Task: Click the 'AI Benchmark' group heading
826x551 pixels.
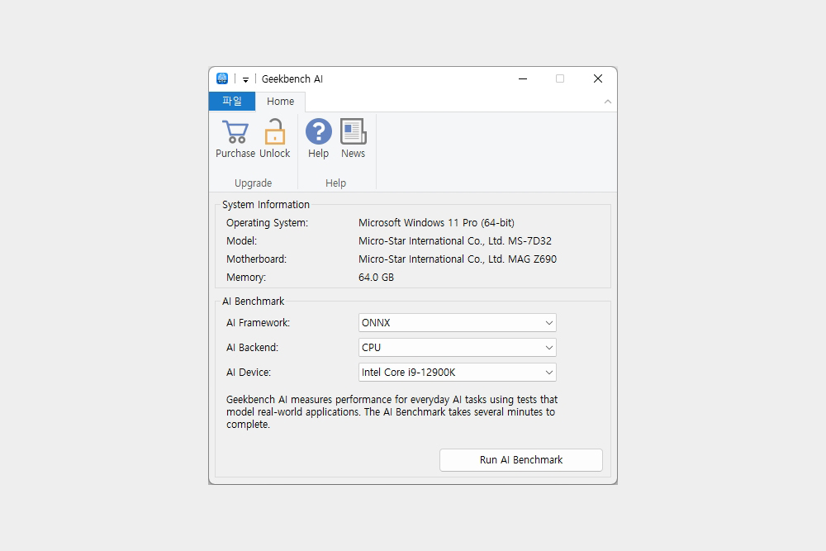Action: [254, 302]
